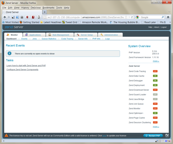173x144 pixels.
Task: Expand PHP version details with more link
Action: click(x=156, y=61)
